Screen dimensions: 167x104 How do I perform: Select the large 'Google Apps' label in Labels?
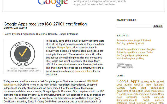coord(128,81)
